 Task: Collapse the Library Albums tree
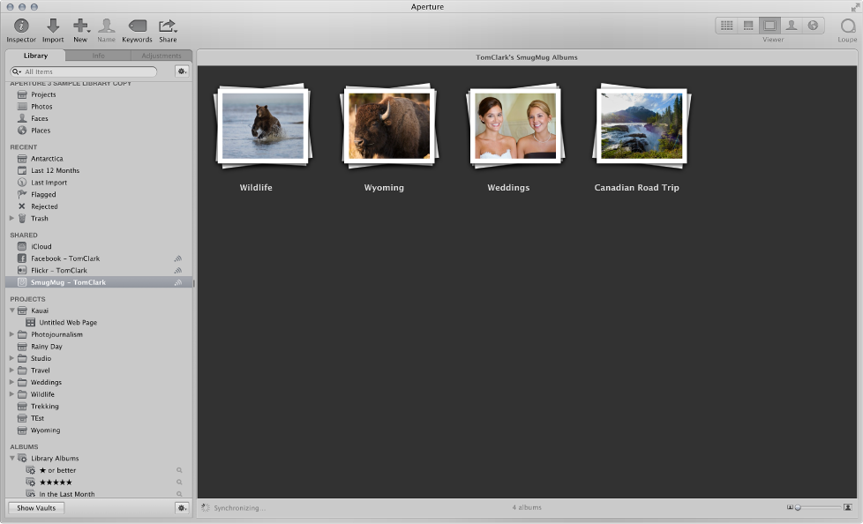pyautogui.click(x=11, y=458)
